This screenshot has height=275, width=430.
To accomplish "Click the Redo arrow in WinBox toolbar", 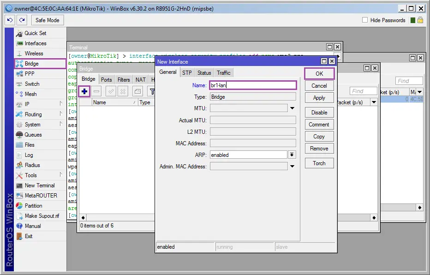I will 22,20.
